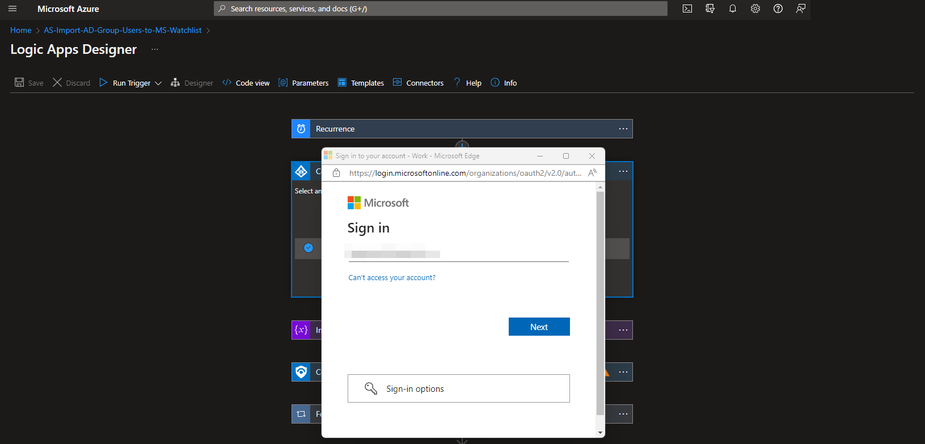This screenshot has width=925, height=444.
Task: Click scroll down arrow in sign-in popup
Action: coord(601,433)
